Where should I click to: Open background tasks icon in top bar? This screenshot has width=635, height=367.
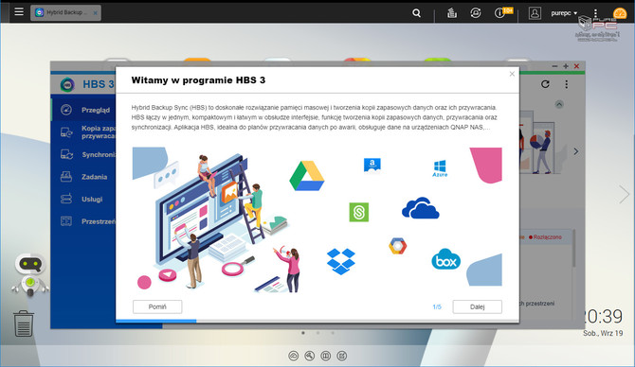click(452, 13)
